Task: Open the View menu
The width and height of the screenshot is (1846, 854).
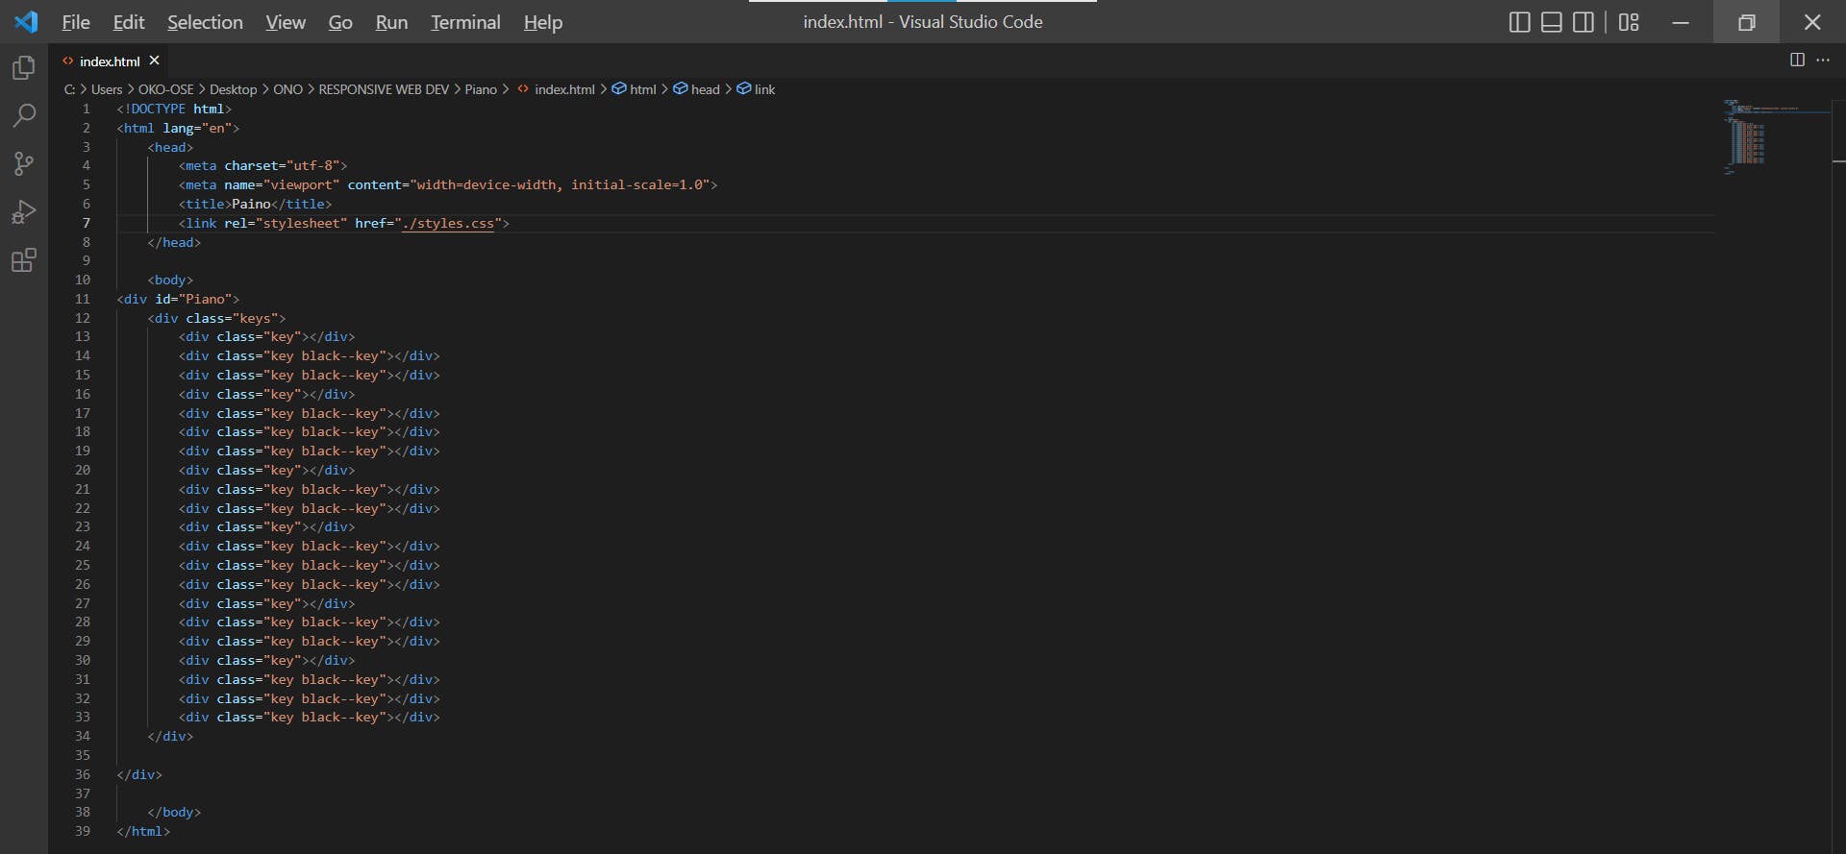Action: click(286, 22)
